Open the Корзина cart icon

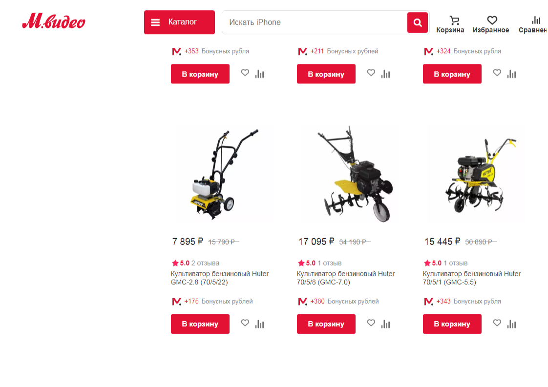pyautogui.click(x=450, y=24)
